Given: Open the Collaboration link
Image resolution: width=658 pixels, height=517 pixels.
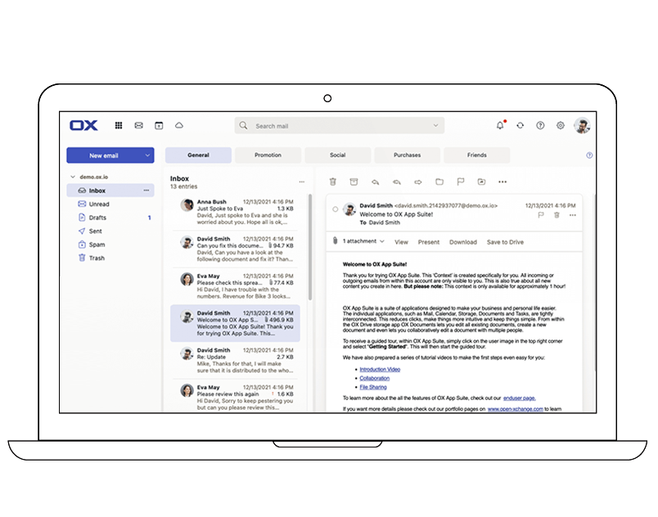Looking at the screenshot, I should (374, 378).
